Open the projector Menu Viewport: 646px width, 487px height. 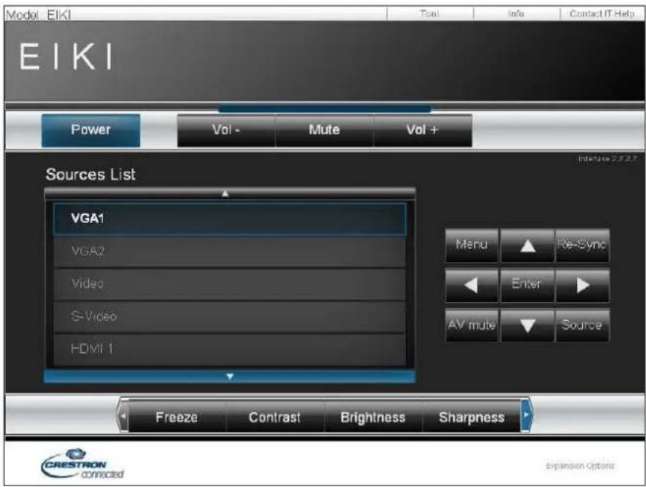pyautogui.click(x=472, y=246)
